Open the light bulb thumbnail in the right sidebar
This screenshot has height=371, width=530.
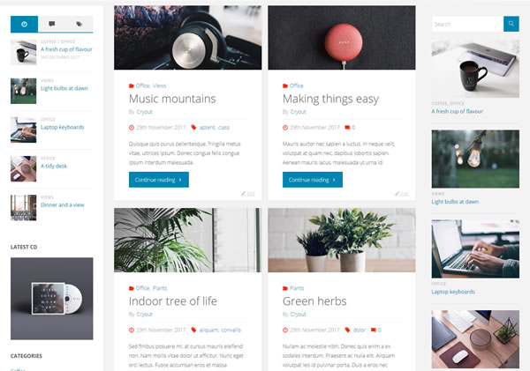pos(475,159)
